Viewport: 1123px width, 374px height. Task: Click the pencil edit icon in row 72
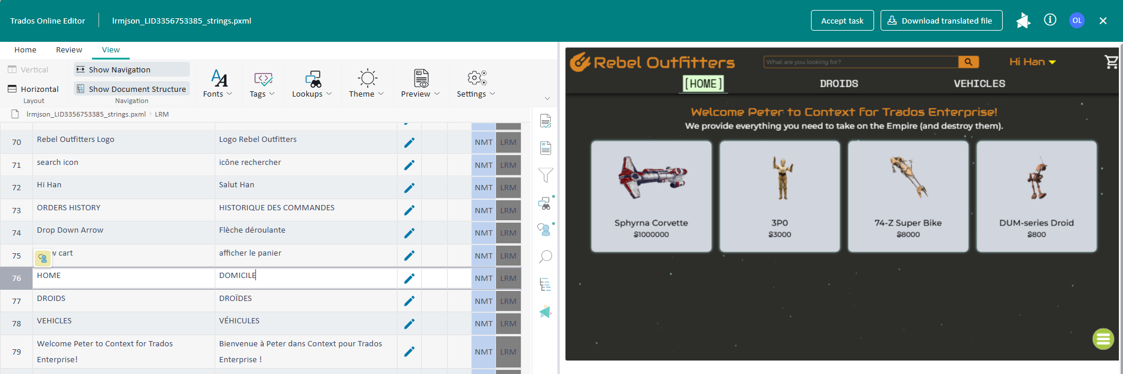coord(409,188)
